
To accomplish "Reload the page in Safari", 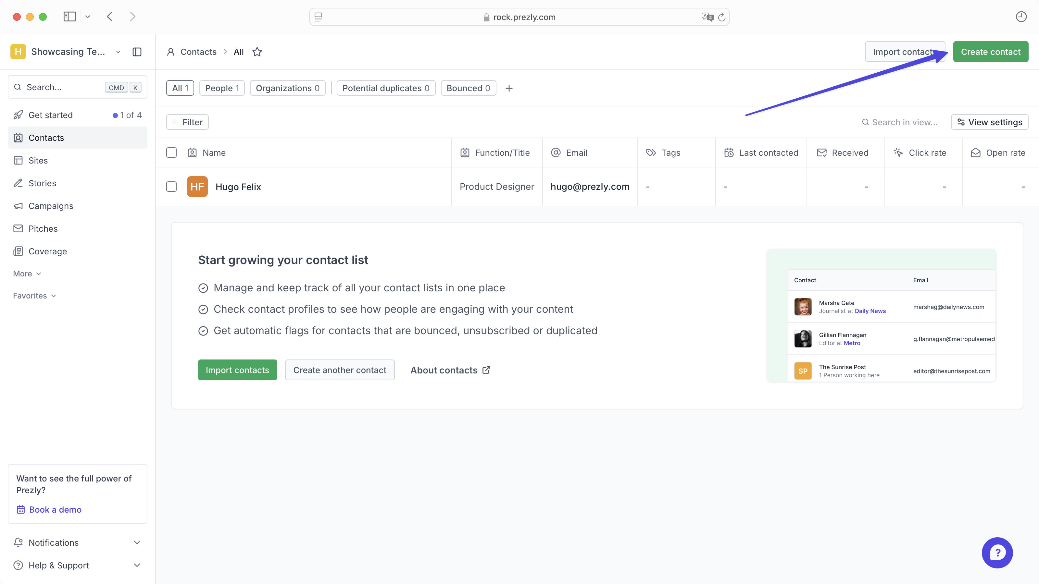I will [x=722, y=17].
